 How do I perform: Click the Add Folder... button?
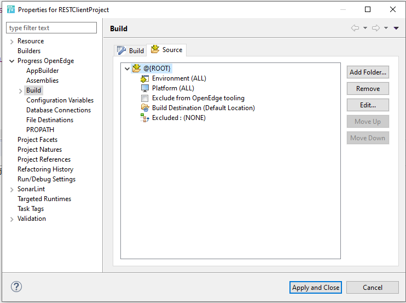click(x=368, y=72)
